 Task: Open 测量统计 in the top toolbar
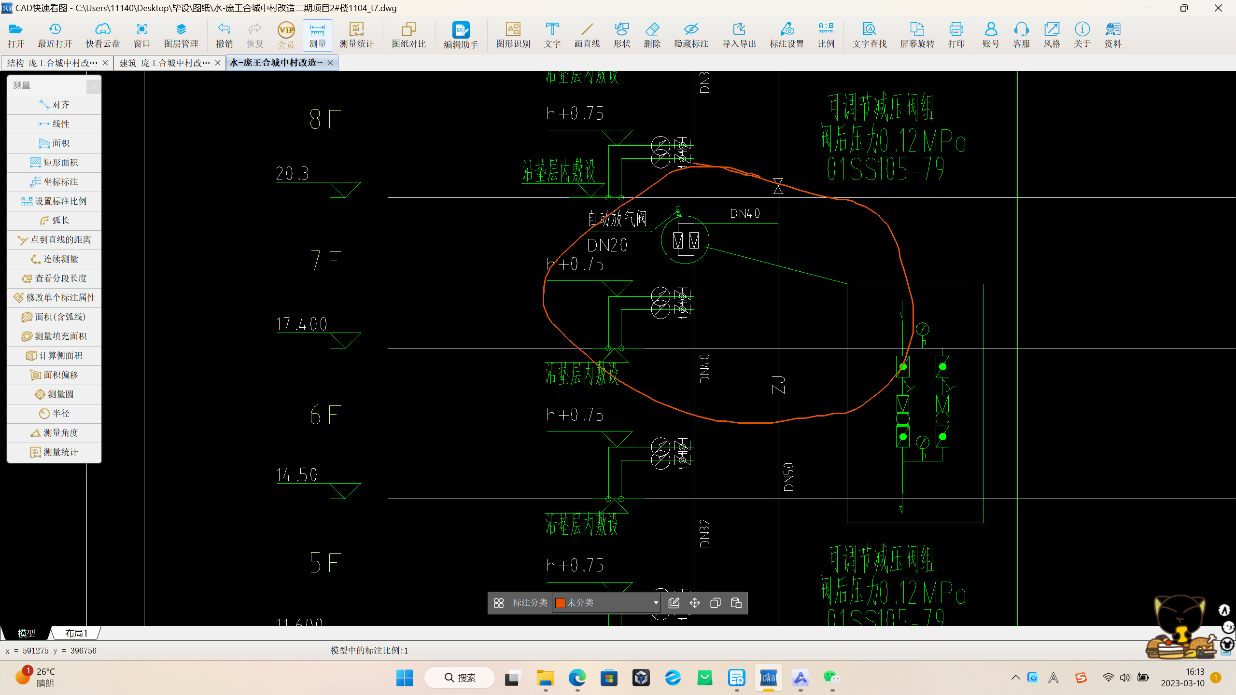coord(357,35)
